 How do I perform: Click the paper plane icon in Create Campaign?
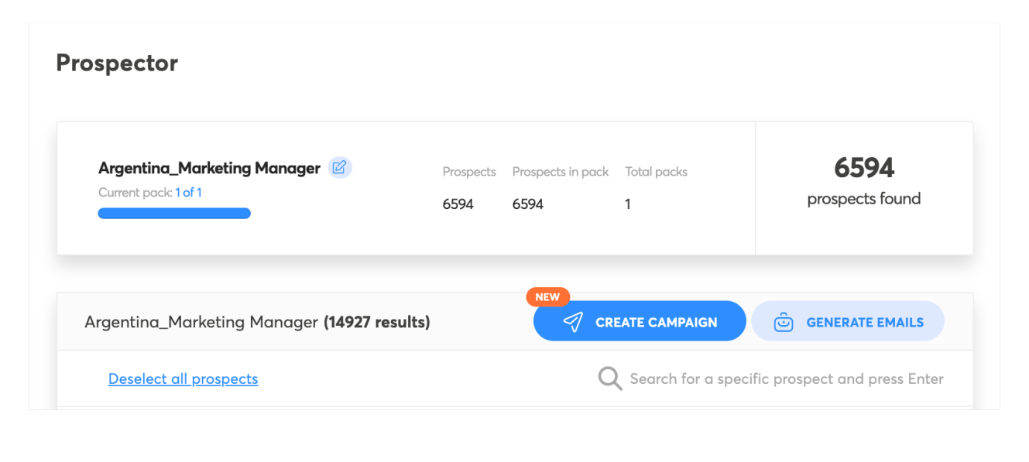pos(573,322)
